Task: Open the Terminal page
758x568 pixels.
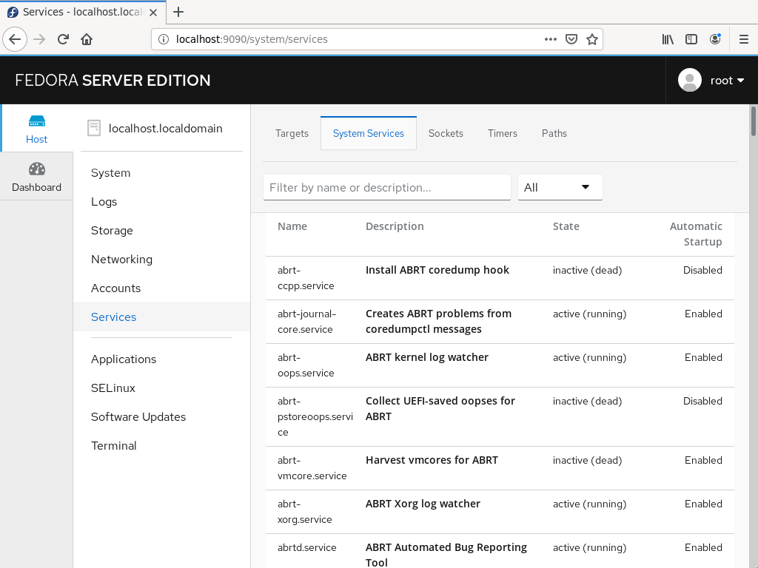Action: pos(113,446)
